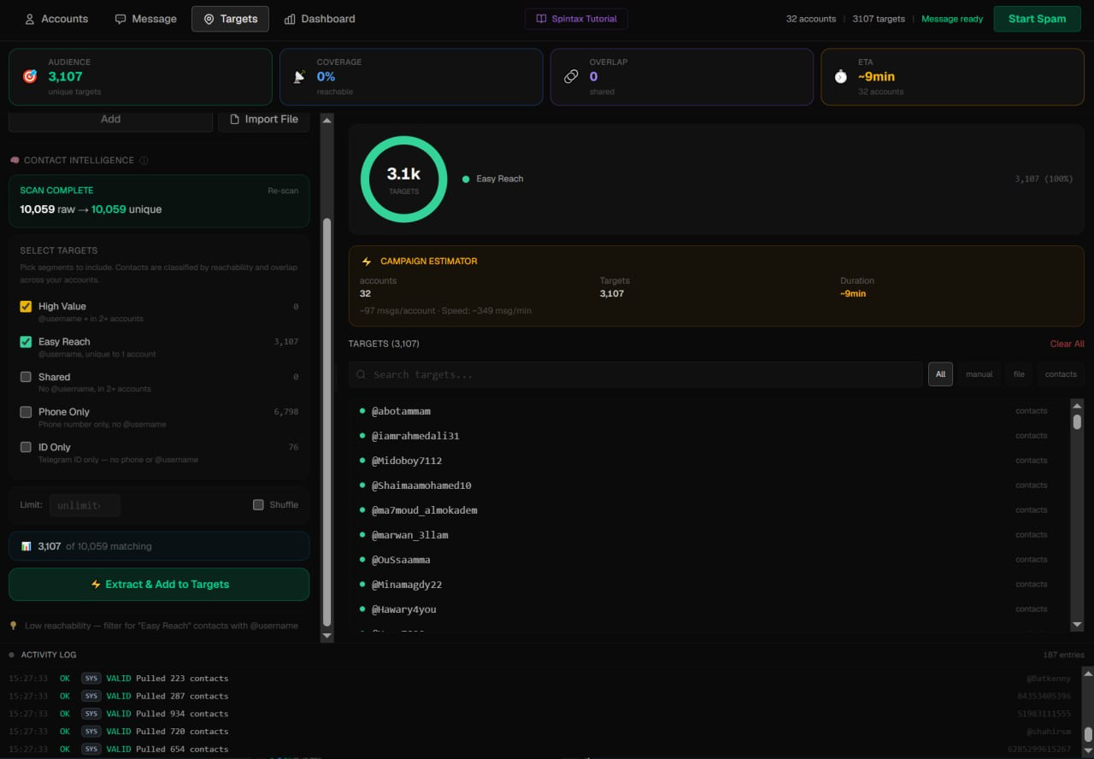Select the @Midoboy7112 target row
Viewport: 1094px width, 759px height.
coord(709,461)
